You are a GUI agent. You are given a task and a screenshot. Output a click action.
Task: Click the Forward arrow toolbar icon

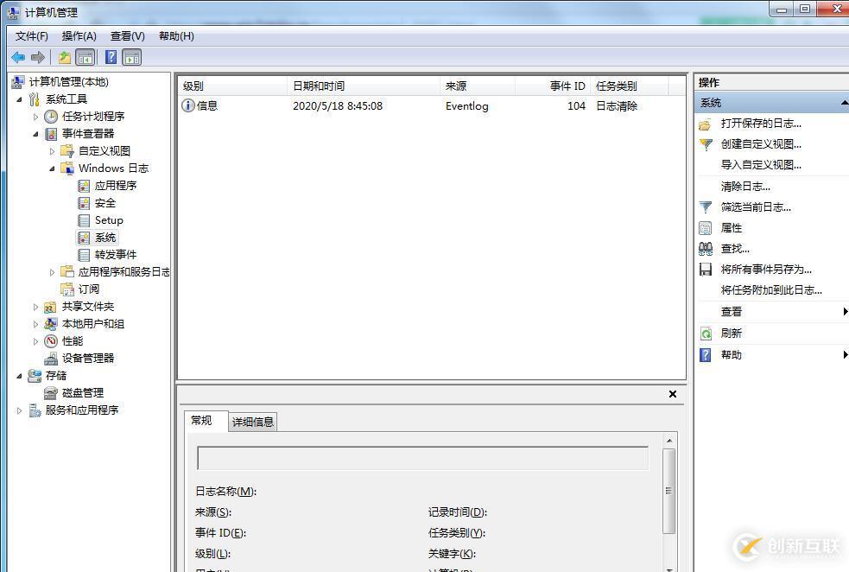(38, 57)
